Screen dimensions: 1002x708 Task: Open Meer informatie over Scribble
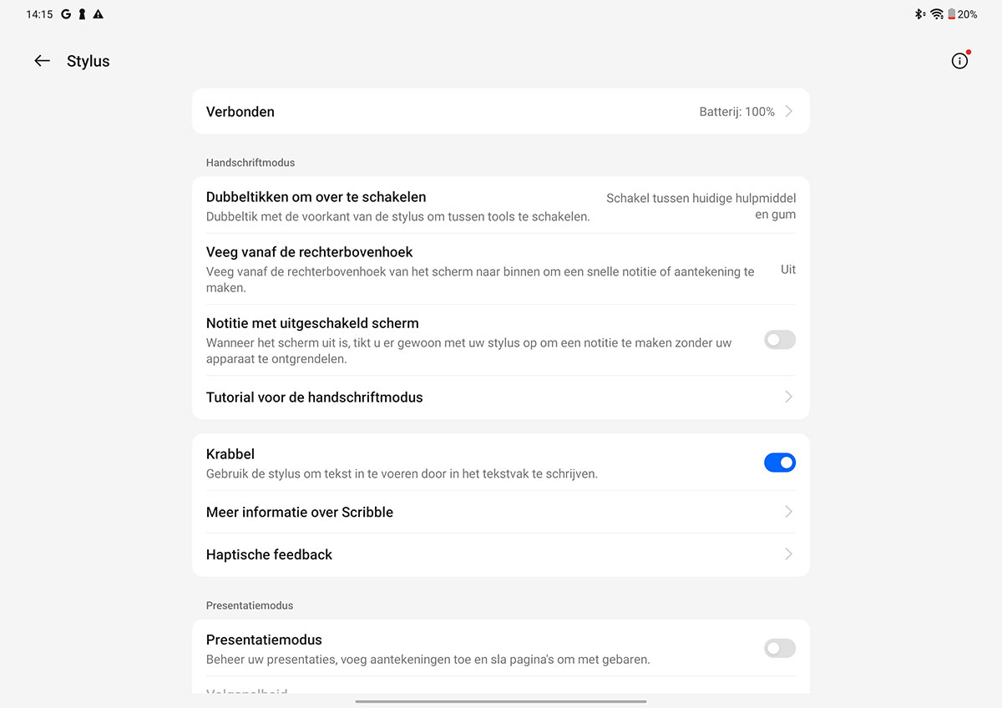pos(501,512)
